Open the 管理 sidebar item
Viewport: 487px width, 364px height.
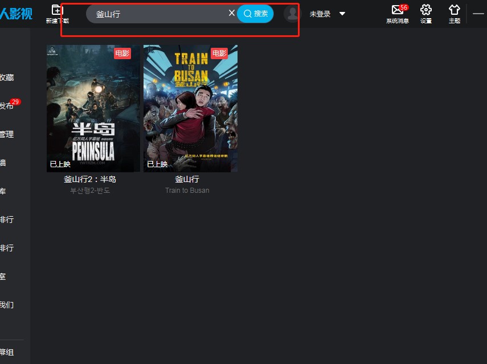pos(7,134)
